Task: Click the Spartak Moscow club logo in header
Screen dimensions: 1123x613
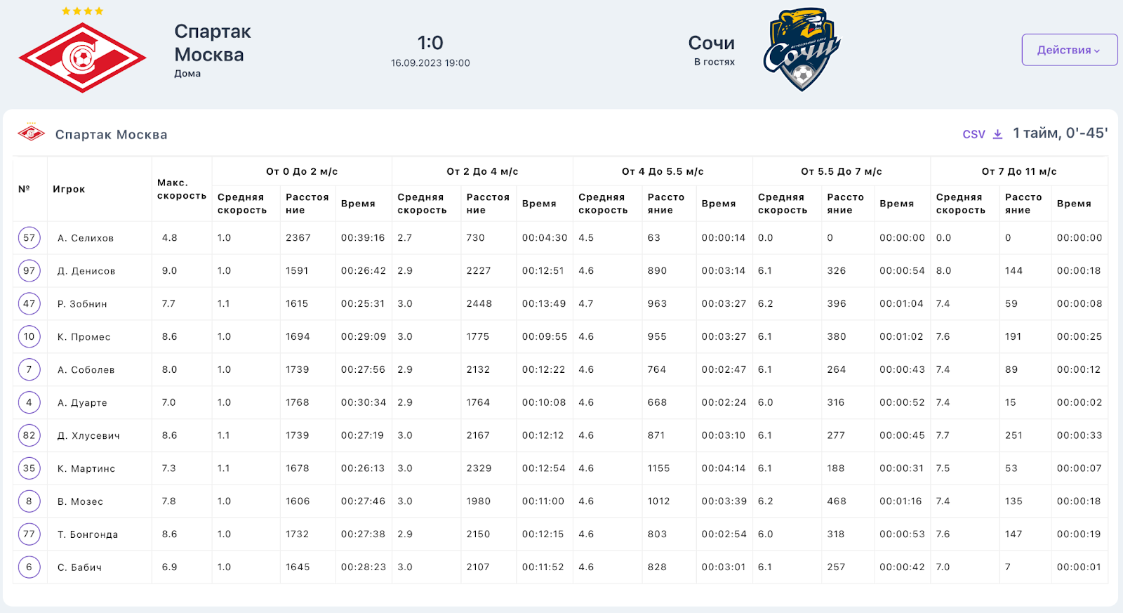Action: coord(82,58)
